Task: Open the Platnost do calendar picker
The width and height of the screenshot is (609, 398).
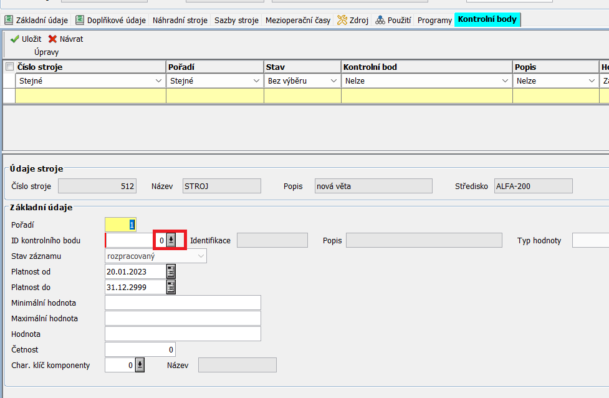Action: pyautogui.click(x=171, y=287)
